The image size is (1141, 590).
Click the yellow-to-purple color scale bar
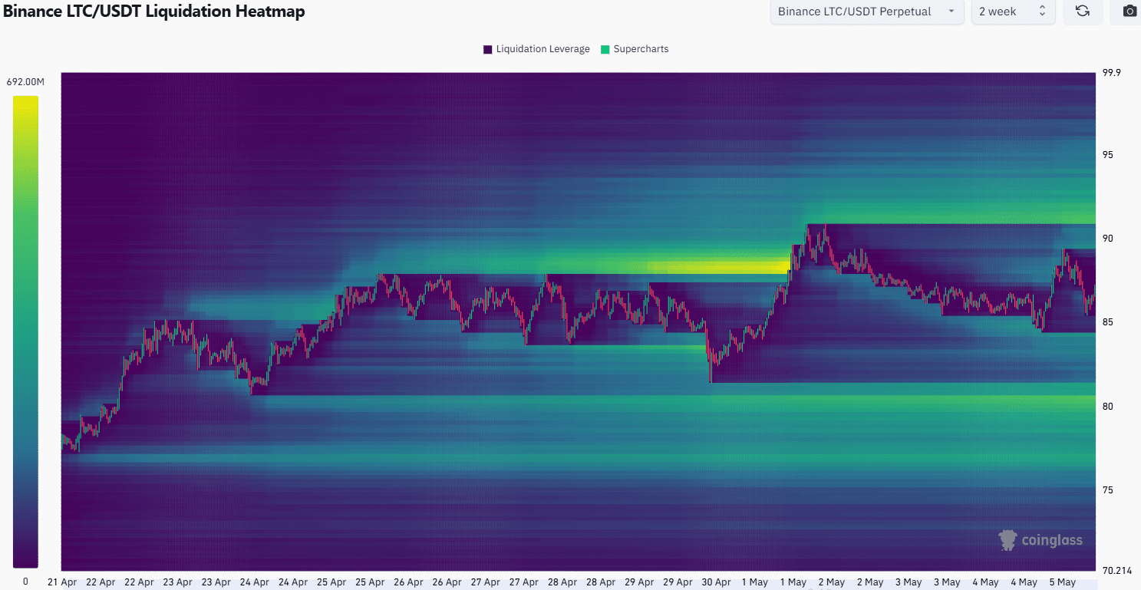coord(25,331)
